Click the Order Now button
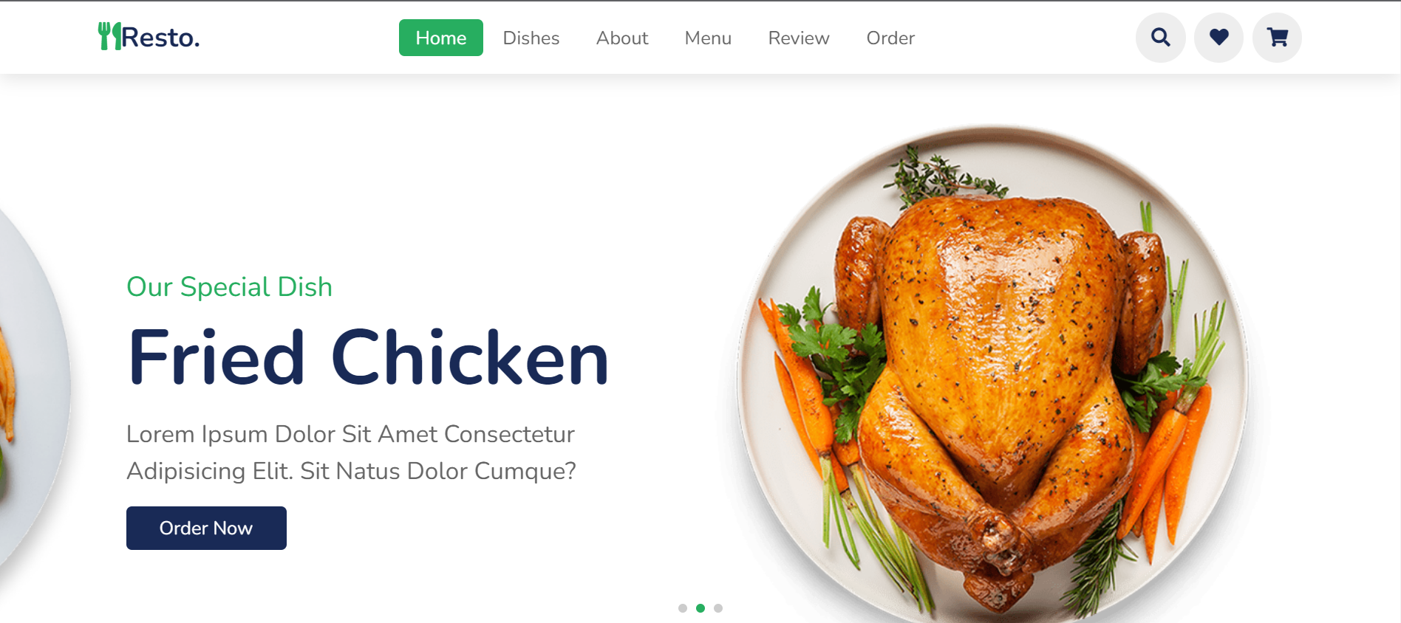Viewport: 1401px width, 623px height. [x=206, y=528]
